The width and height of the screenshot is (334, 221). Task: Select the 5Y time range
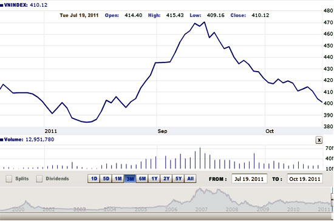pyautogui.click(x=179, y=178)
